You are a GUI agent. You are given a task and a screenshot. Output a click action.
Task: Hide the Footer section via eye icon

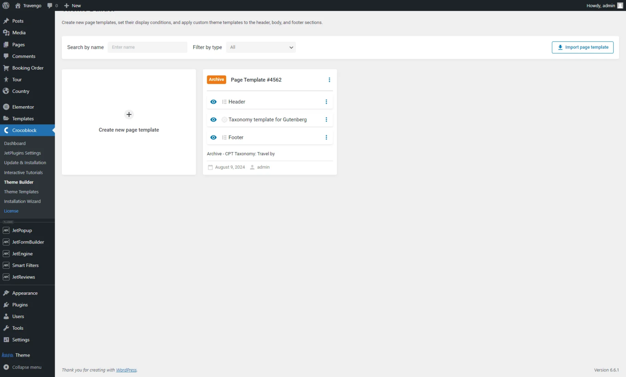[213, 137]
